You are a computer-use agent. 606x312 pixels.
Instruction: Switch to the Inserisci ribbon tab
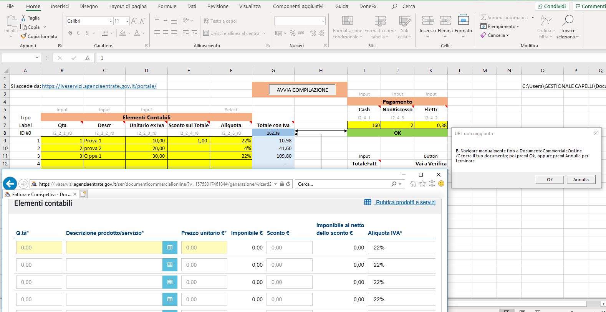click(60, 6)
